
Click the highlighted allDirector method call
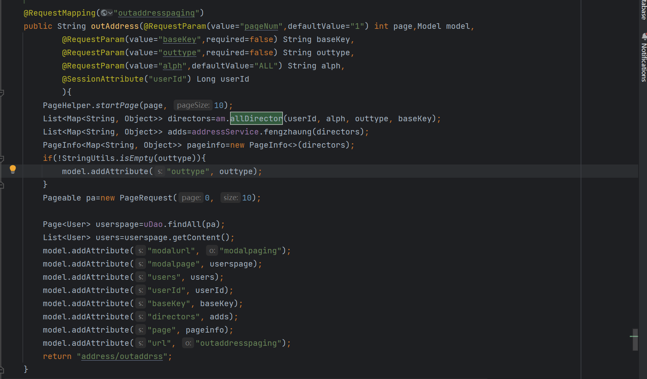click(256, 118)
